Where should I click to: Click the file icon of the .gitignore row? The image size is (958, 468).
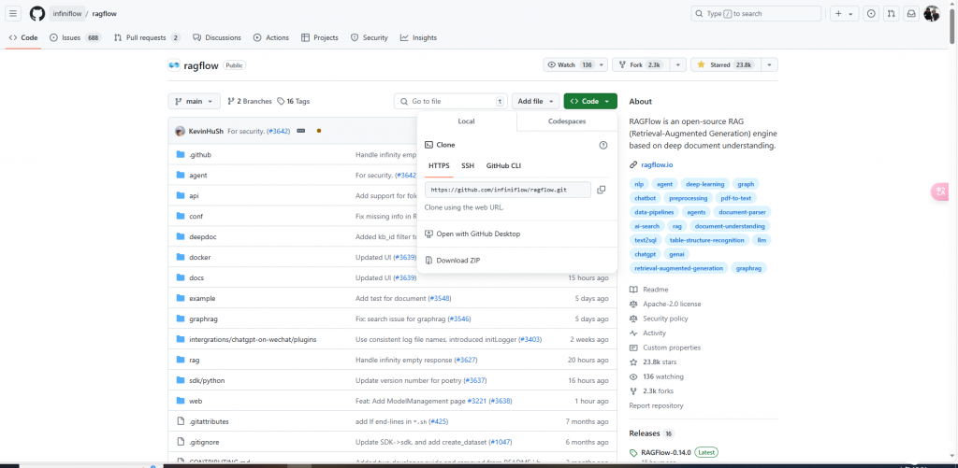(x=181, y=442)
